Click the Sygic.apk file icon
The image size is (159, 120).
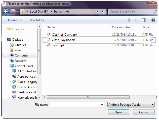(49, 45)
